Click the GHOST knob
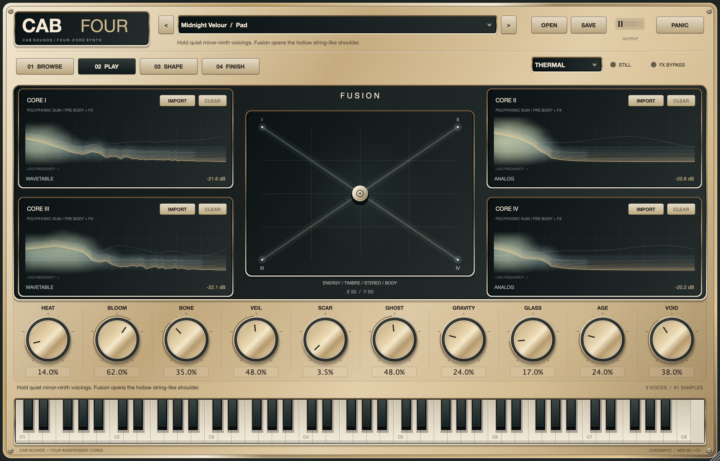This screenshot has width=720, height=461. [394, 340]
